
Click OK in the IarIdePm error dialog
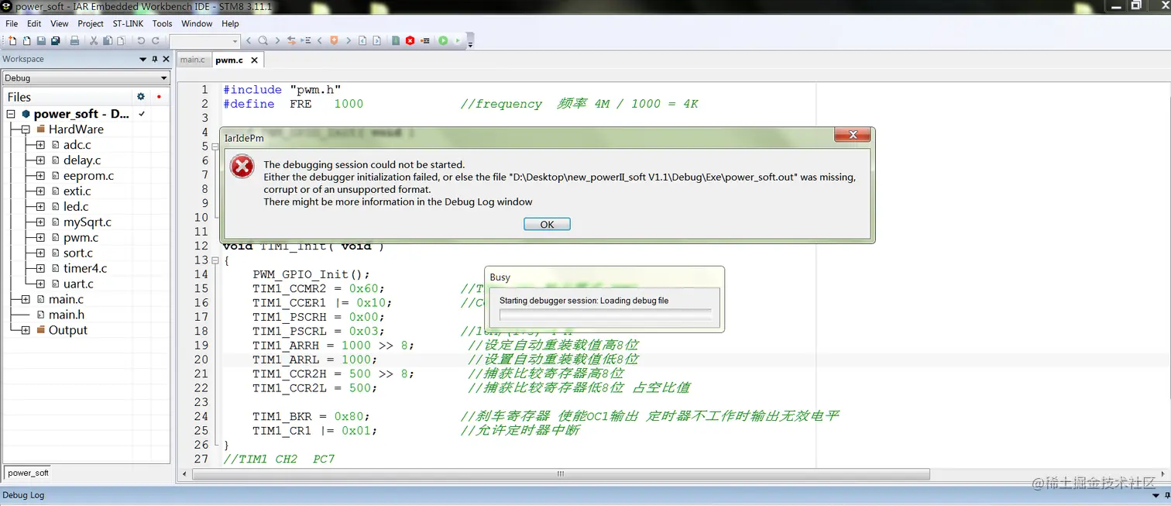547,224
